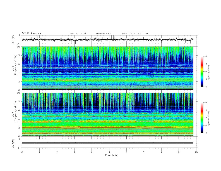Click the '5' tick on ch.1(V) axis
221x171 pixels.
[20, 35]
